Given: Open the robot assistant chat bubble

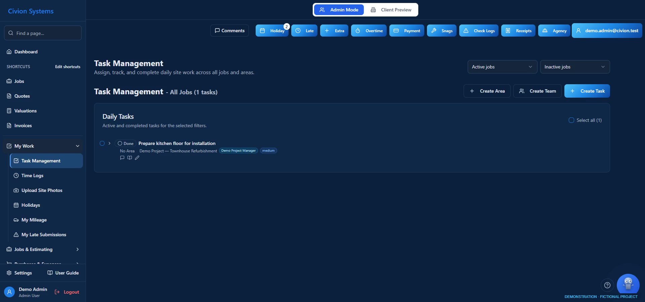Looking at the screenshot, I should click(628, 285).
